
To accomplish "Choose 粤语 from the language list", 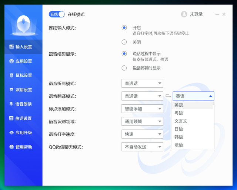I will (x=192, y=113).
